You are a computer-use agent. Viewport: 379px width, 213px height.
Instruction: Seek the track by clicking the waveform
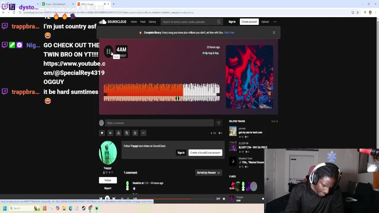pos(162,92)
